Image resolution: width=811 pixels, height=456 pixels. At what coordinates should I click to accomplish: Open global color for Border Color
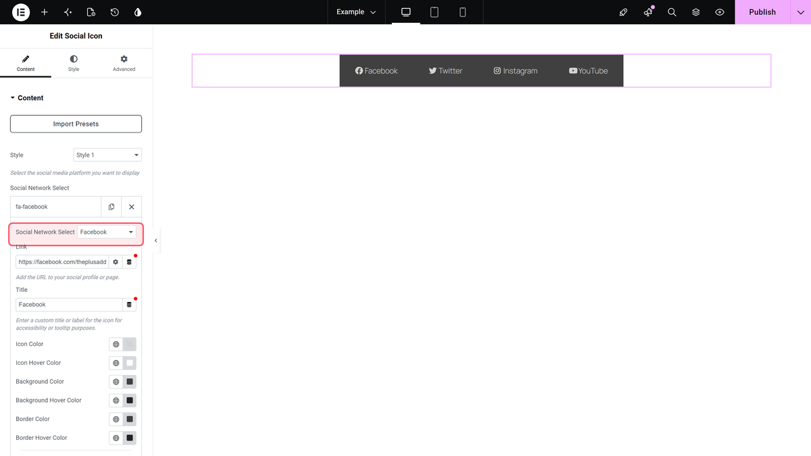(x=116, y=419)
